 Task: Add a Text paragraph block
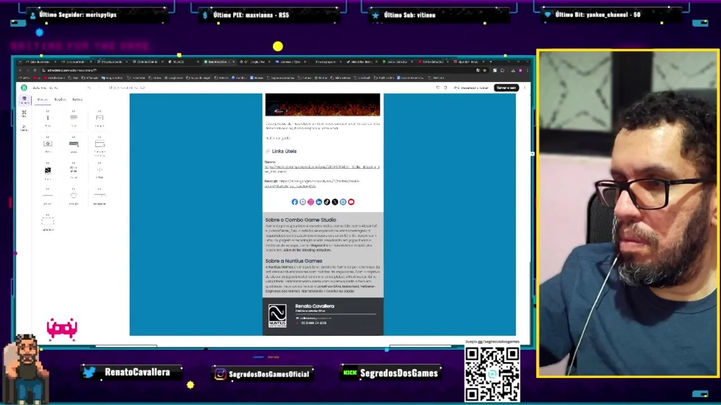(x=73, y=119)
